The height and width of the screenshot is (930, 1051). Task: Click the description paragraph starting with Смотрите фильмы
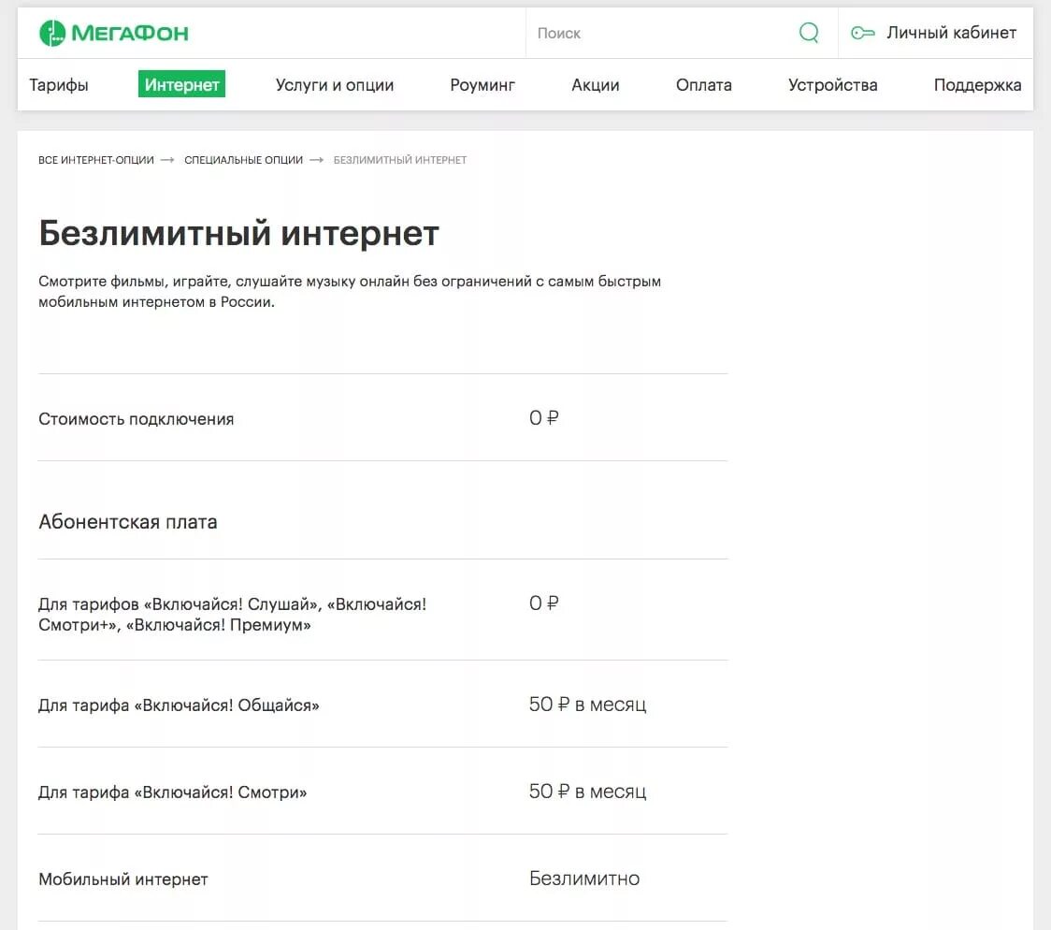click(350, 292)
